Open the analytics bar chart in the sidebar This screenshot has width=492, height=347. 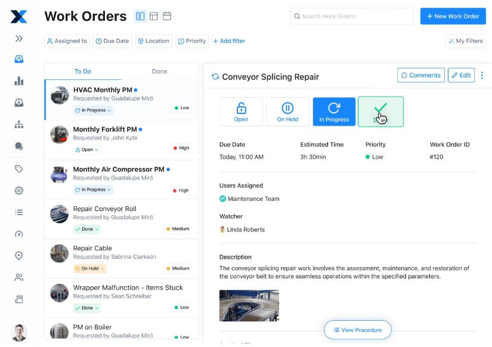click(x=18, y=80)
